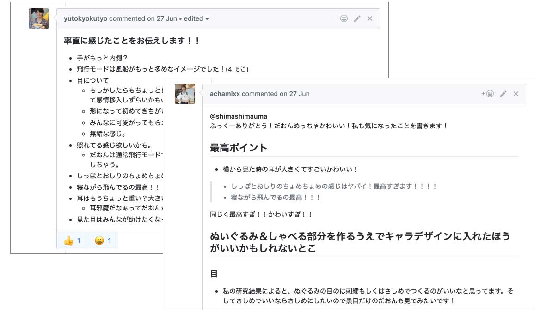The image size is (546, 312).
Task: Click pencil edit icon on yutokyokutyo's comment
Action: tap(357, 19)
